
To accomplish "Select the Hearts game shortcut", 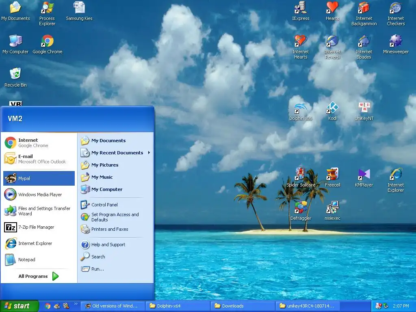I will point(332,11).
